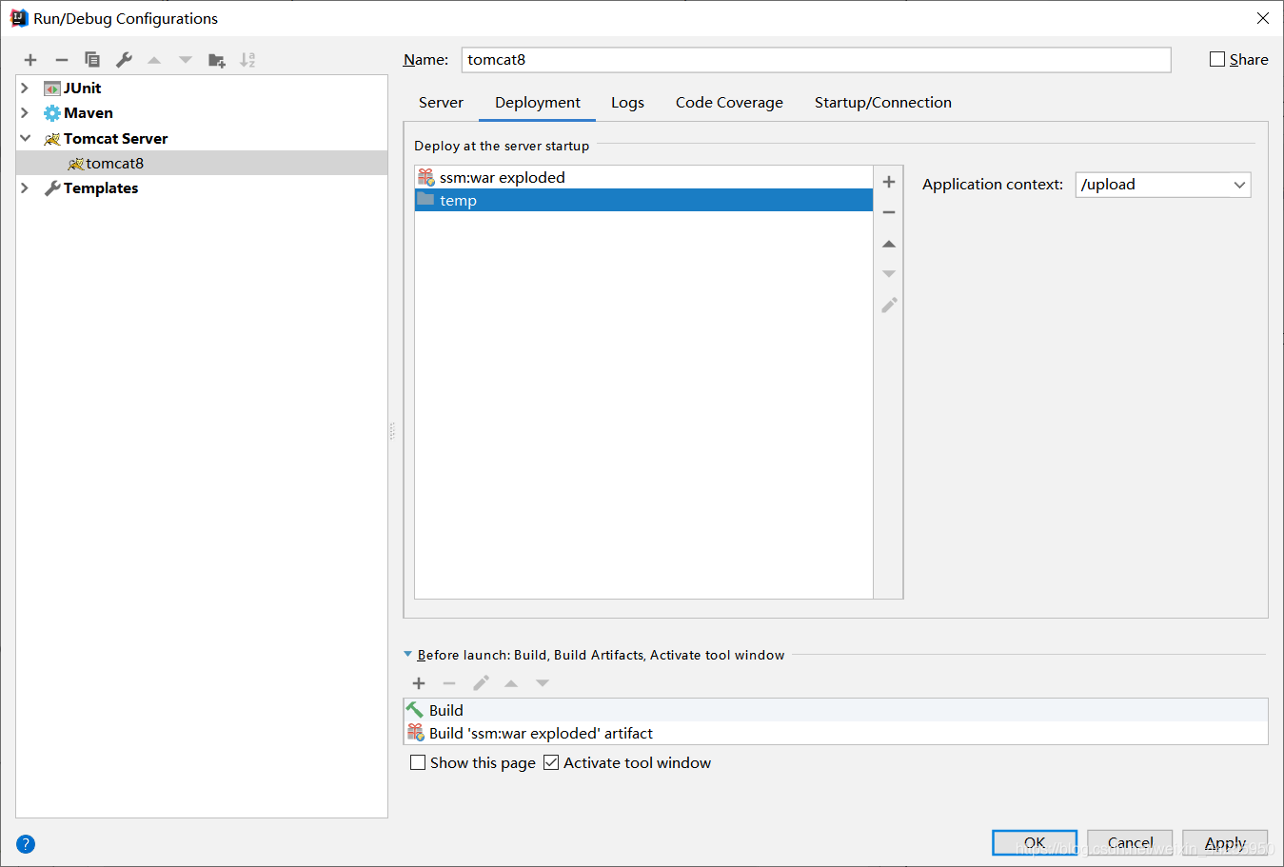Click the Cancel button
The height and width of the screenshot is (867, 1284).
(x=1130, y=843)
